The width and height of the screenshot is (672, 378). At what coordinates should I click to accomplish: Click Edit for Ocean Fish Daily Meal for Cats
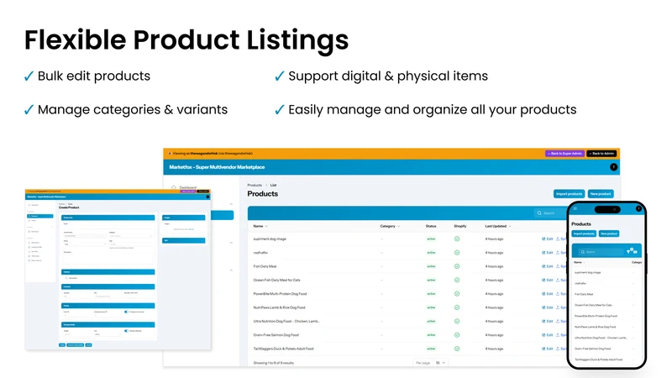[548, 281]
